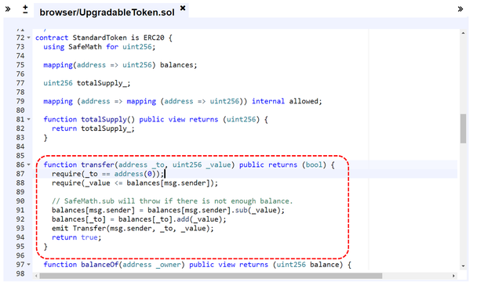The height and width of the screenshot is (282, 502).
Task: Collapse transfer function fold arrow at line 86
Action: pos(28,164)
